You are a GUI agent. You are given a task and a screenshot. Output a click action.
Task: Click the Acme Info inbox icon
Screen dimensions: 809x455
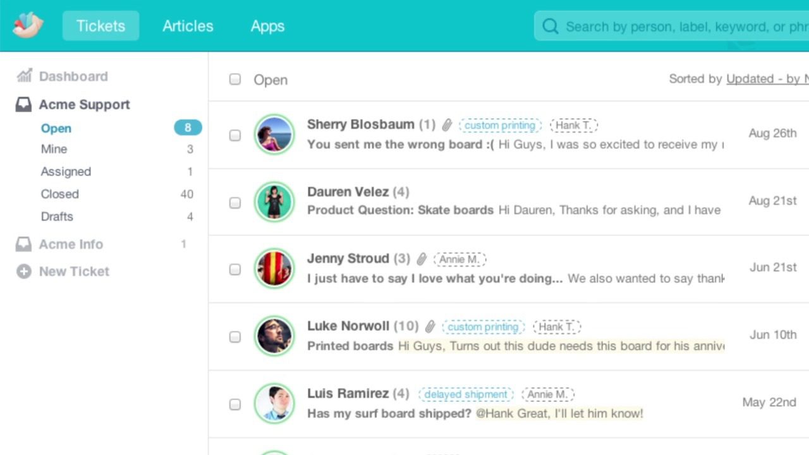coord(23,244)
